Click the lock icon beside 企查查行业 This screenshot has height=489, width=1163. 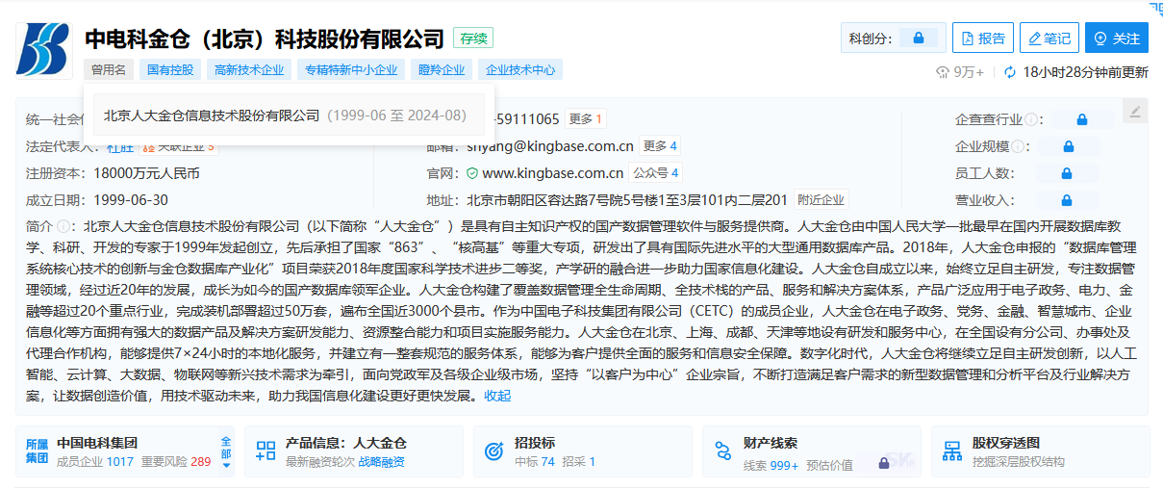pyautogui.click(x=1082, y=119)
